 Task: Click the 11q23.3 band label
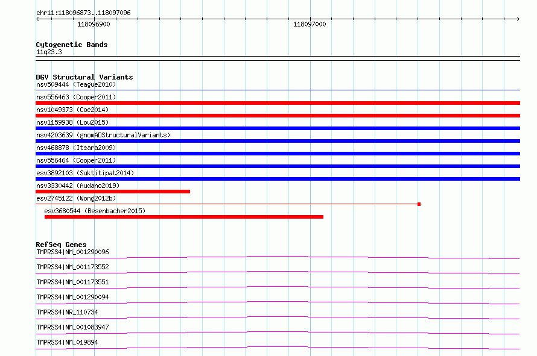49,52
